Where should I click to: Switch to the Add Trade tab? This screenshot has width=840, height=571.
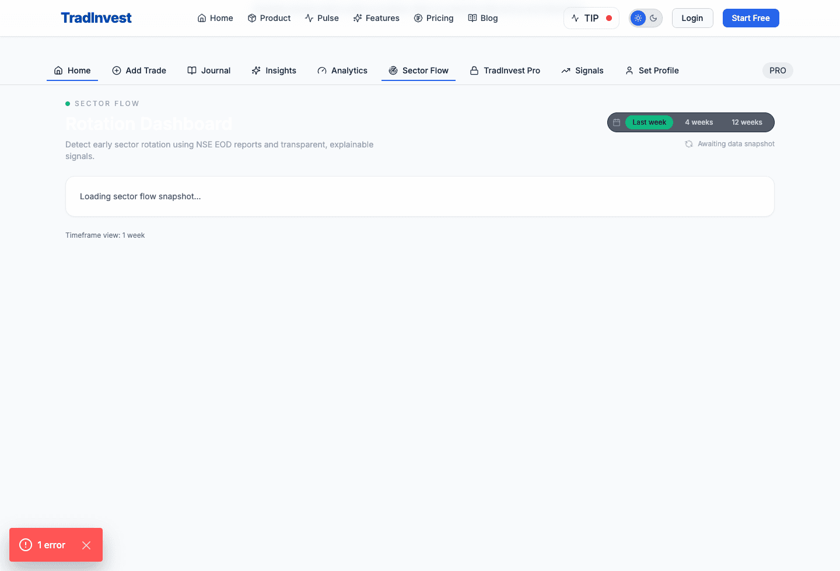[139, 70]
